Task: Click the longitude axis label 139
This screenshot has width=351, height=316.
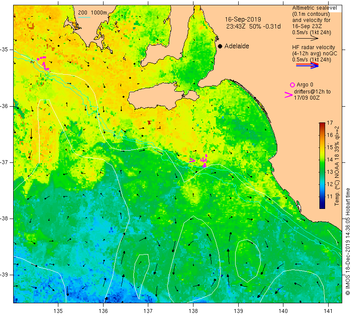Action: click(x=238, y=311)
